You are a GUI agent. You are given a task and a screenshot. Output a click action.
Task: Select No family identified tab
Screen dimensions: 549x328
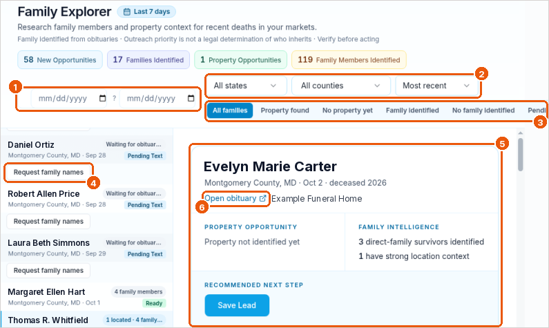point(483,110)
